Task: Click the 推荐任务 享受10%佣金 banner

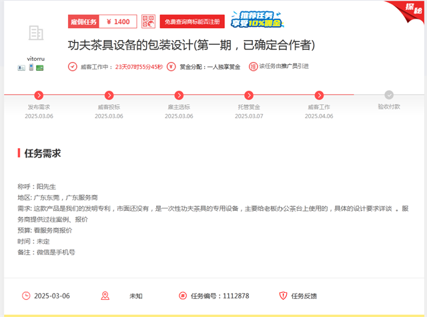Action: pos(257,19)
